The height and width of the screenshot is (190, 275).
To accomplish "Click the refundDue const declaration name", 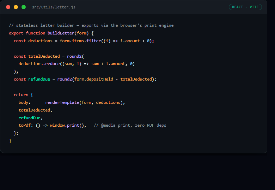I will (39, 79).
